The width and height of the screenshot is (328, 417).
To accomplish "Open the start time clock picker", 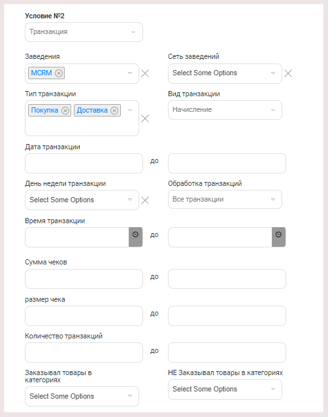I will click(136, 237).
